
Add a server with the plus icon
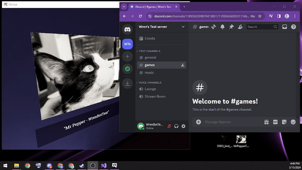(x=127, y=57)
